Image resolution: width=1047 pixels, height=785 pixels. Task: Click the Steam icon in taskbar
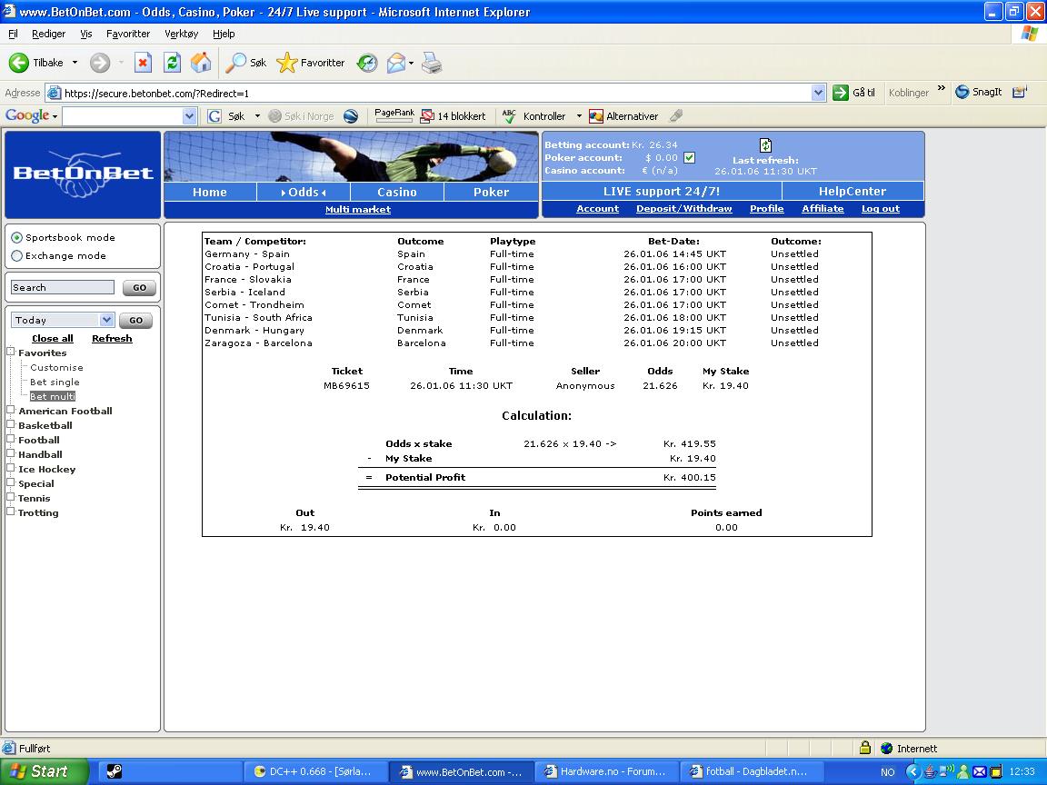(x=115, y=771)
